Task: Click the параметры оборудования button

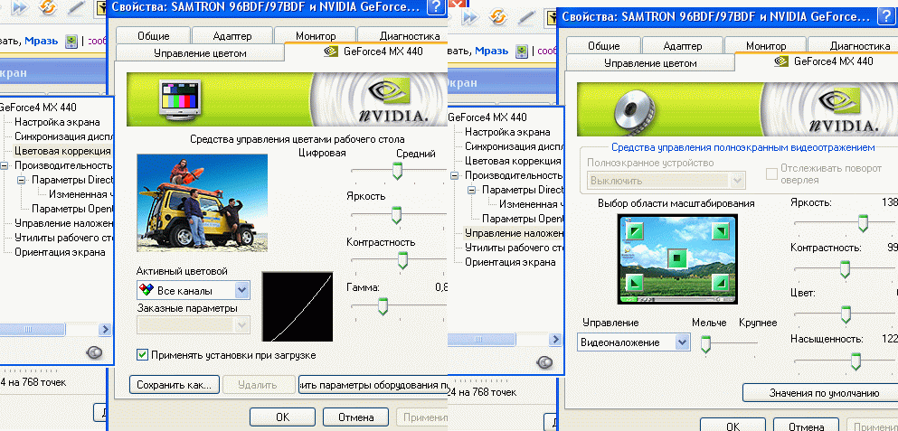Action: tap(373, 385)
